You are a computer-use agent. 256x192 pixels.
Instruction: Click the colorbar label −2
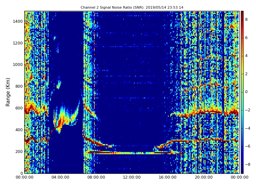tap(248, 110)
